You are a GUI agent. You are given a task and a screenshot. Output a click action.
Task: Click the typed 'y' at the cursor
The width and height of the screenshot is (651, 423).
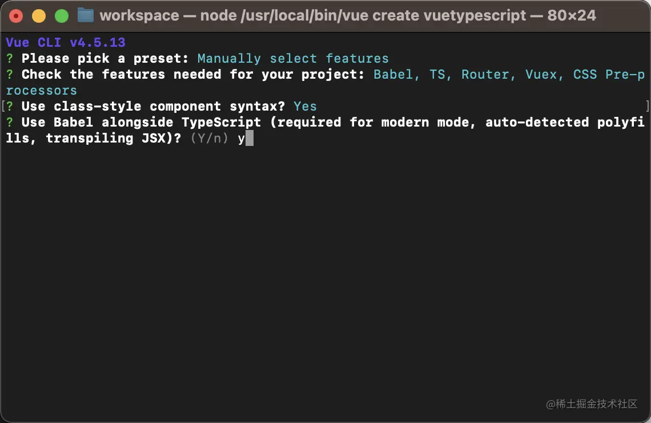(241, 139)
